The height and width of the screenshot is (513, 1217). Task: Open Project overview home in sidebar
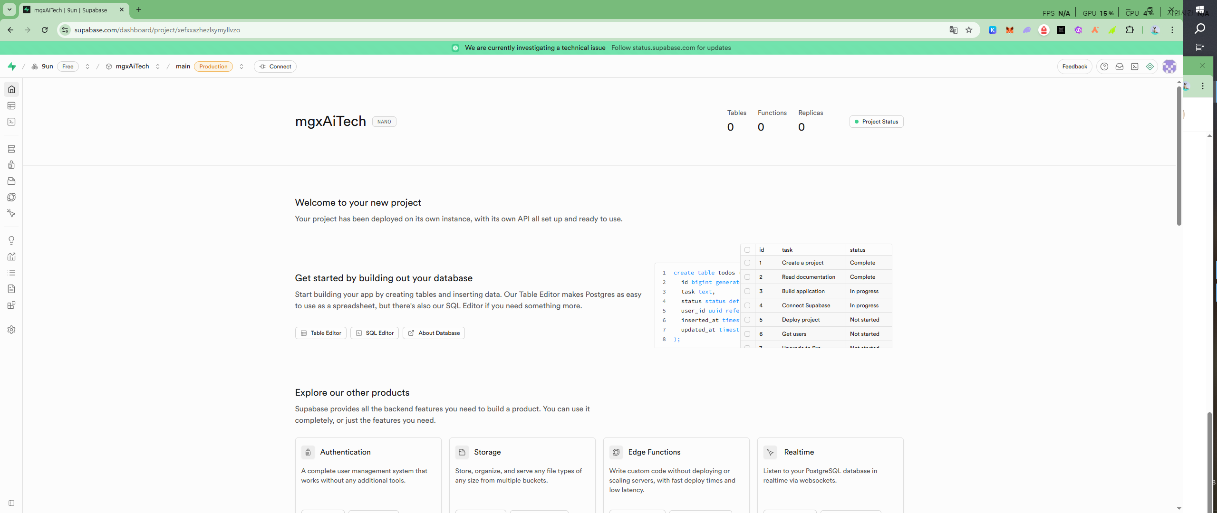(11, 89)
